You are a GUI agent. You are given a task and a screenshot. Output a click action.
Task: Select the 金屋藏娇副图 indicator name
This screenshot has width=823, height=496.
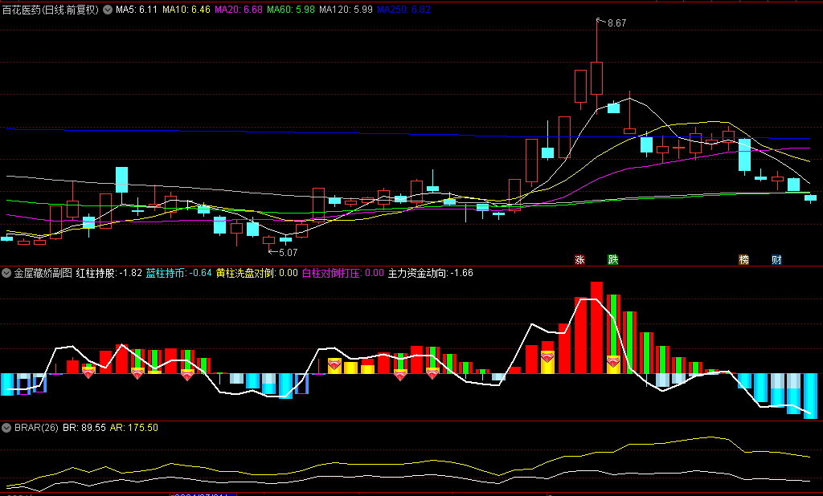[43, 273]
